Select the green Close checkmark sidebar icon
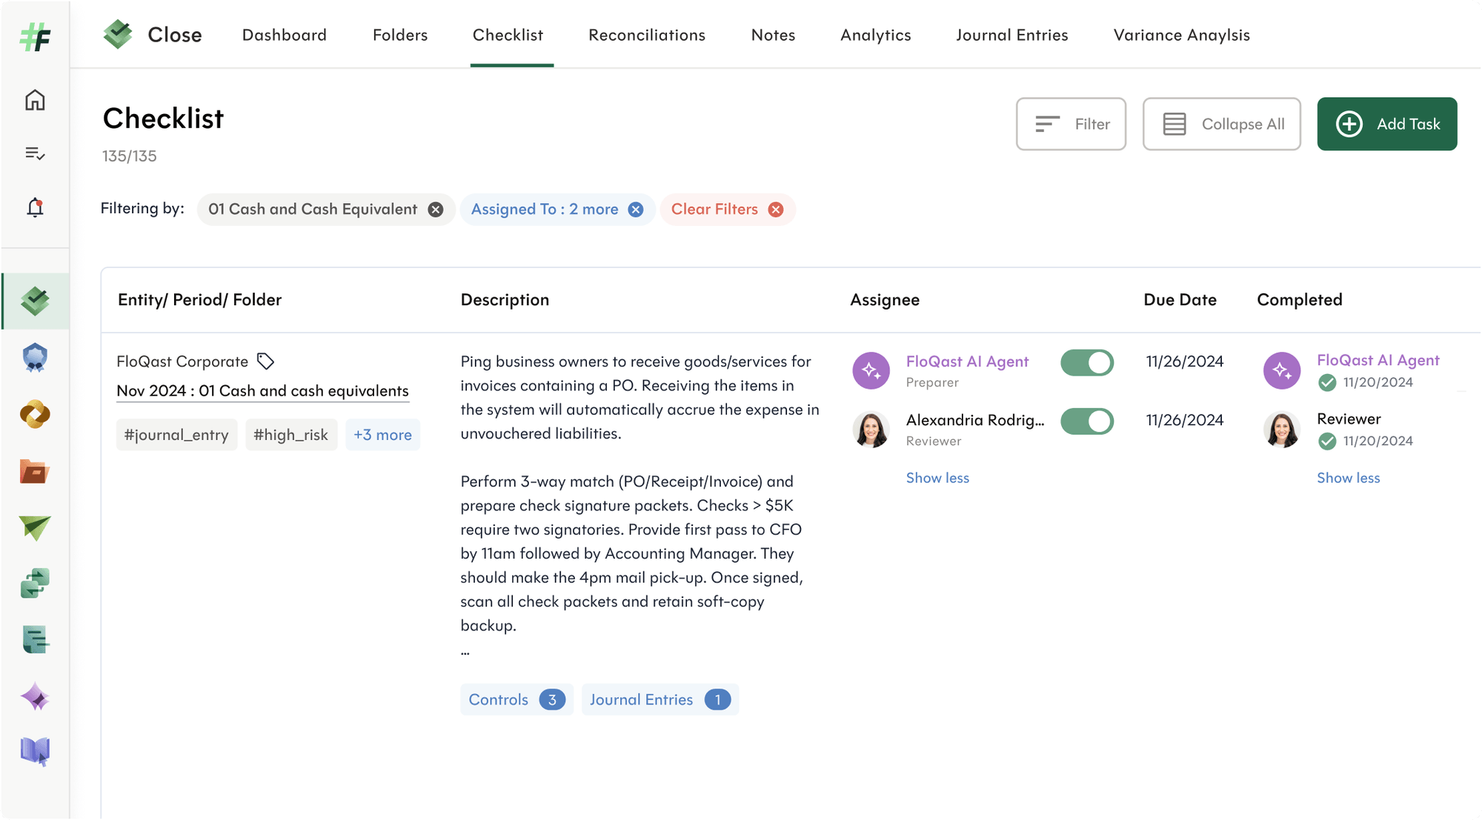Screen dimensions: 1482x820 pos(35,301)
